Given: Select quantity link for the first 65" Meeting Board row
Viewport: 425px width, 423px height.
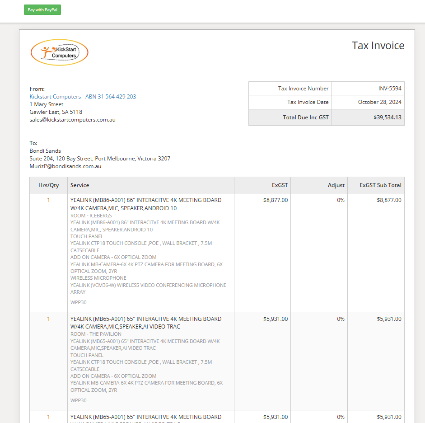Looking at the screenshot, I should click(48, 319).
